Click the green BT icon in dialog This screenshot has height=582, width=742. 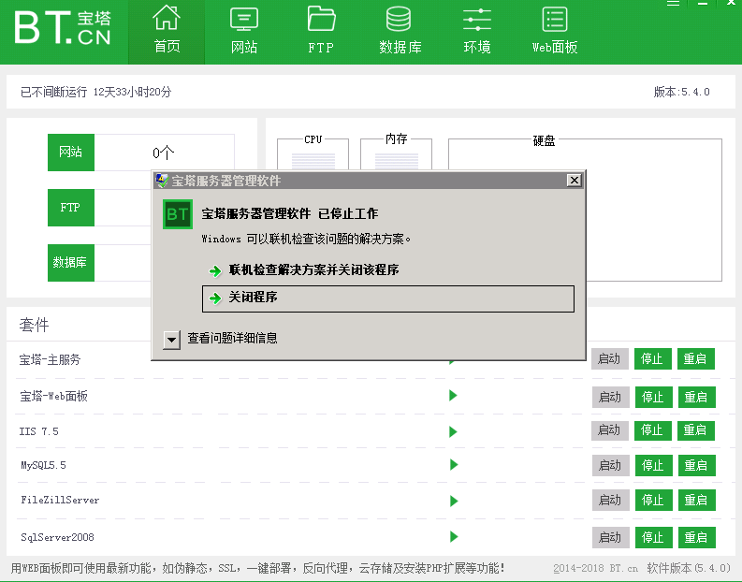click(178, 214)
